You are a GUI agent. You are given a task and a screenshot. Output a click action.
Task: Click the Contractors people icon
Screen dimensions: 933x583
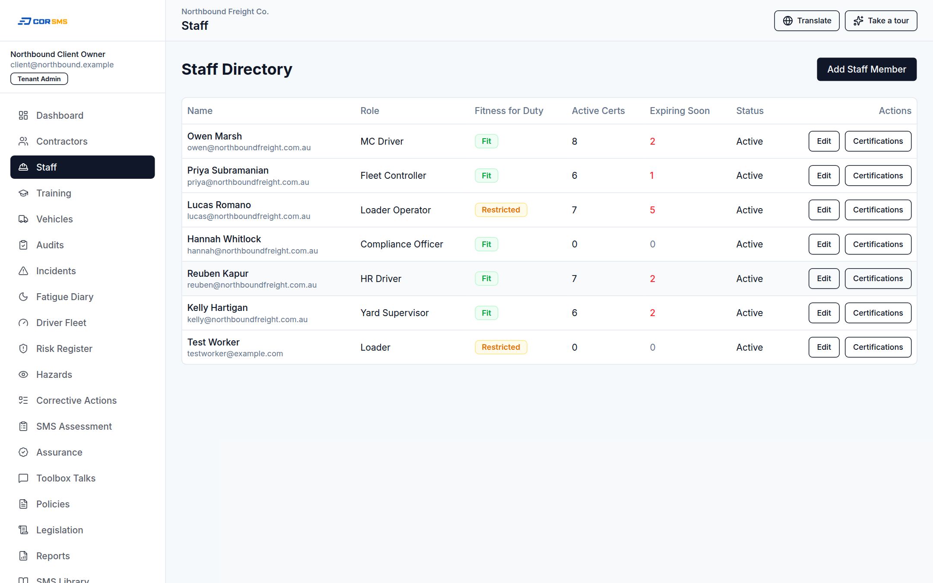point(23,141)
